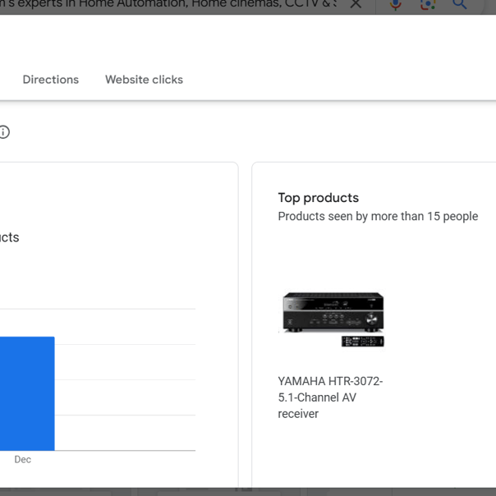Click the blue Dec bar in chart
Viewport: 496px width, 496px height.
point(27,393)
